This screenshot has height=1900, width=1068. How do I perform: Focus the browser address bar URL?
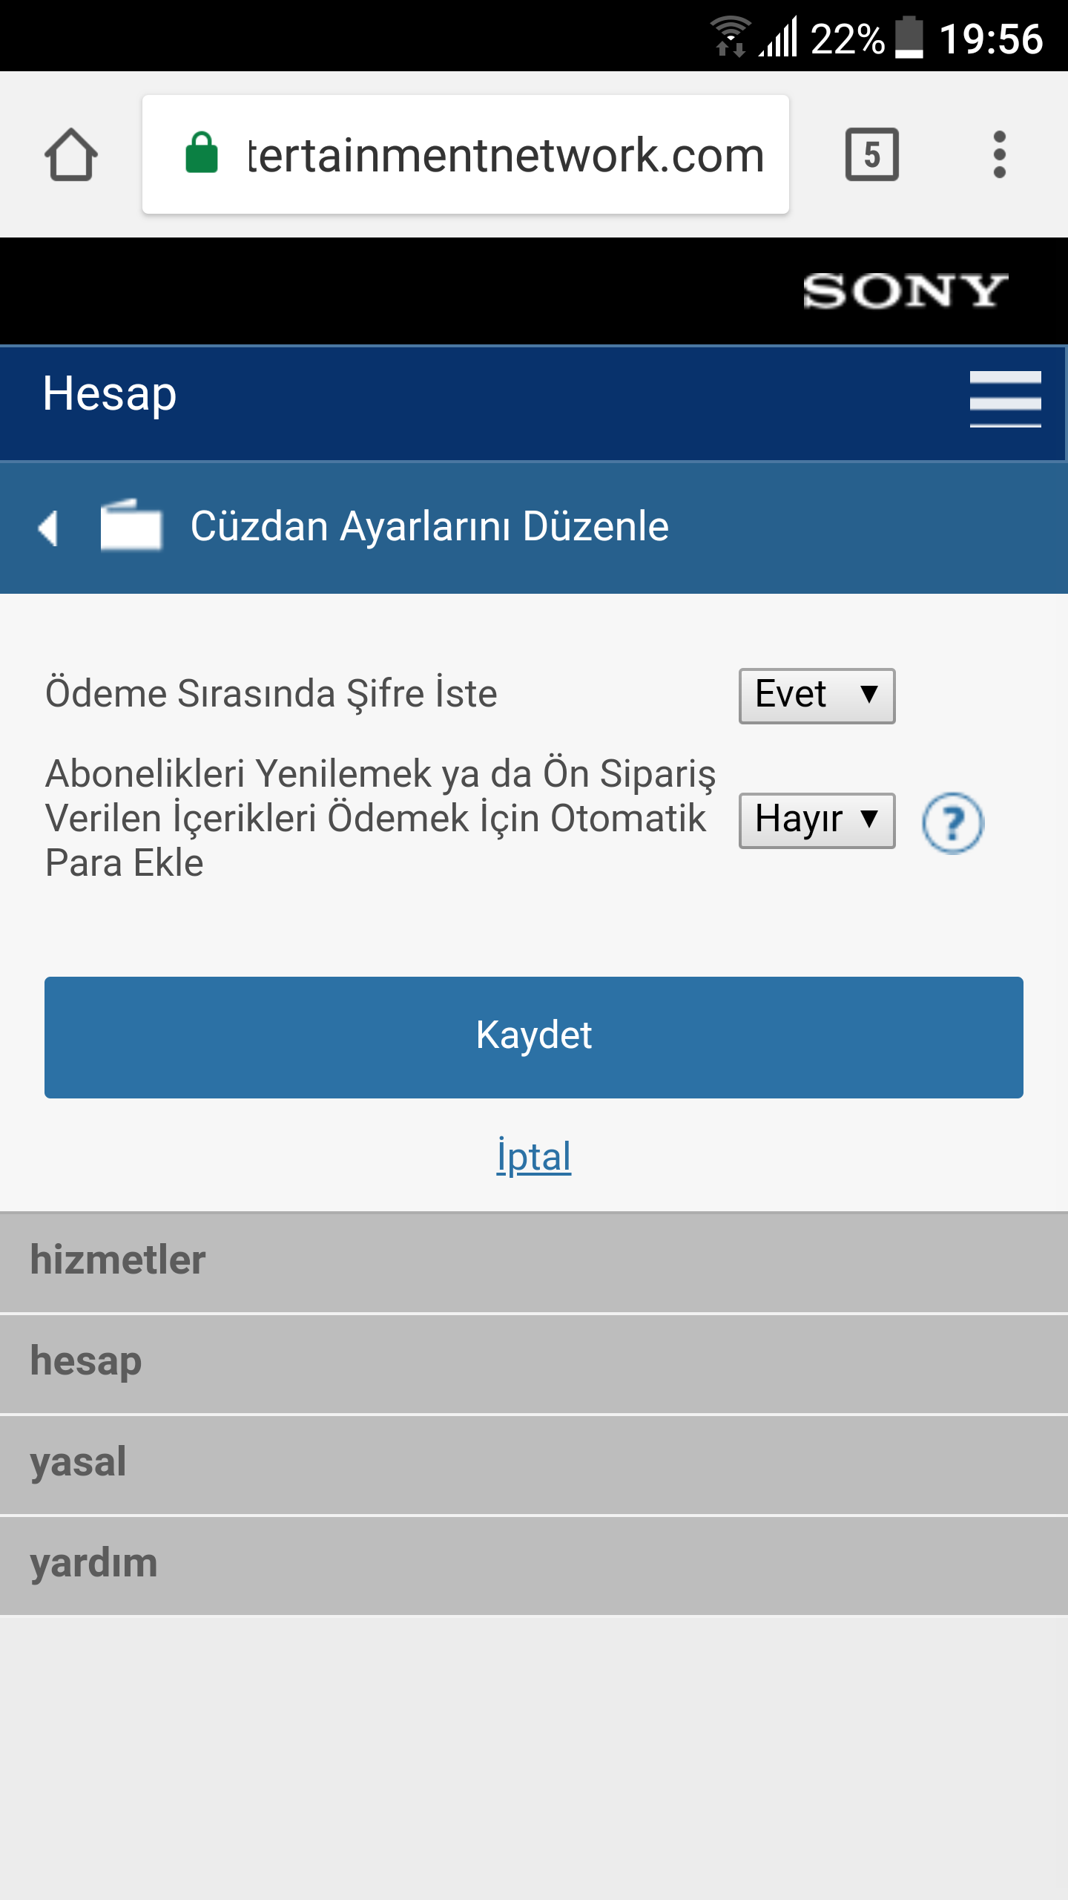pos(504,154)
